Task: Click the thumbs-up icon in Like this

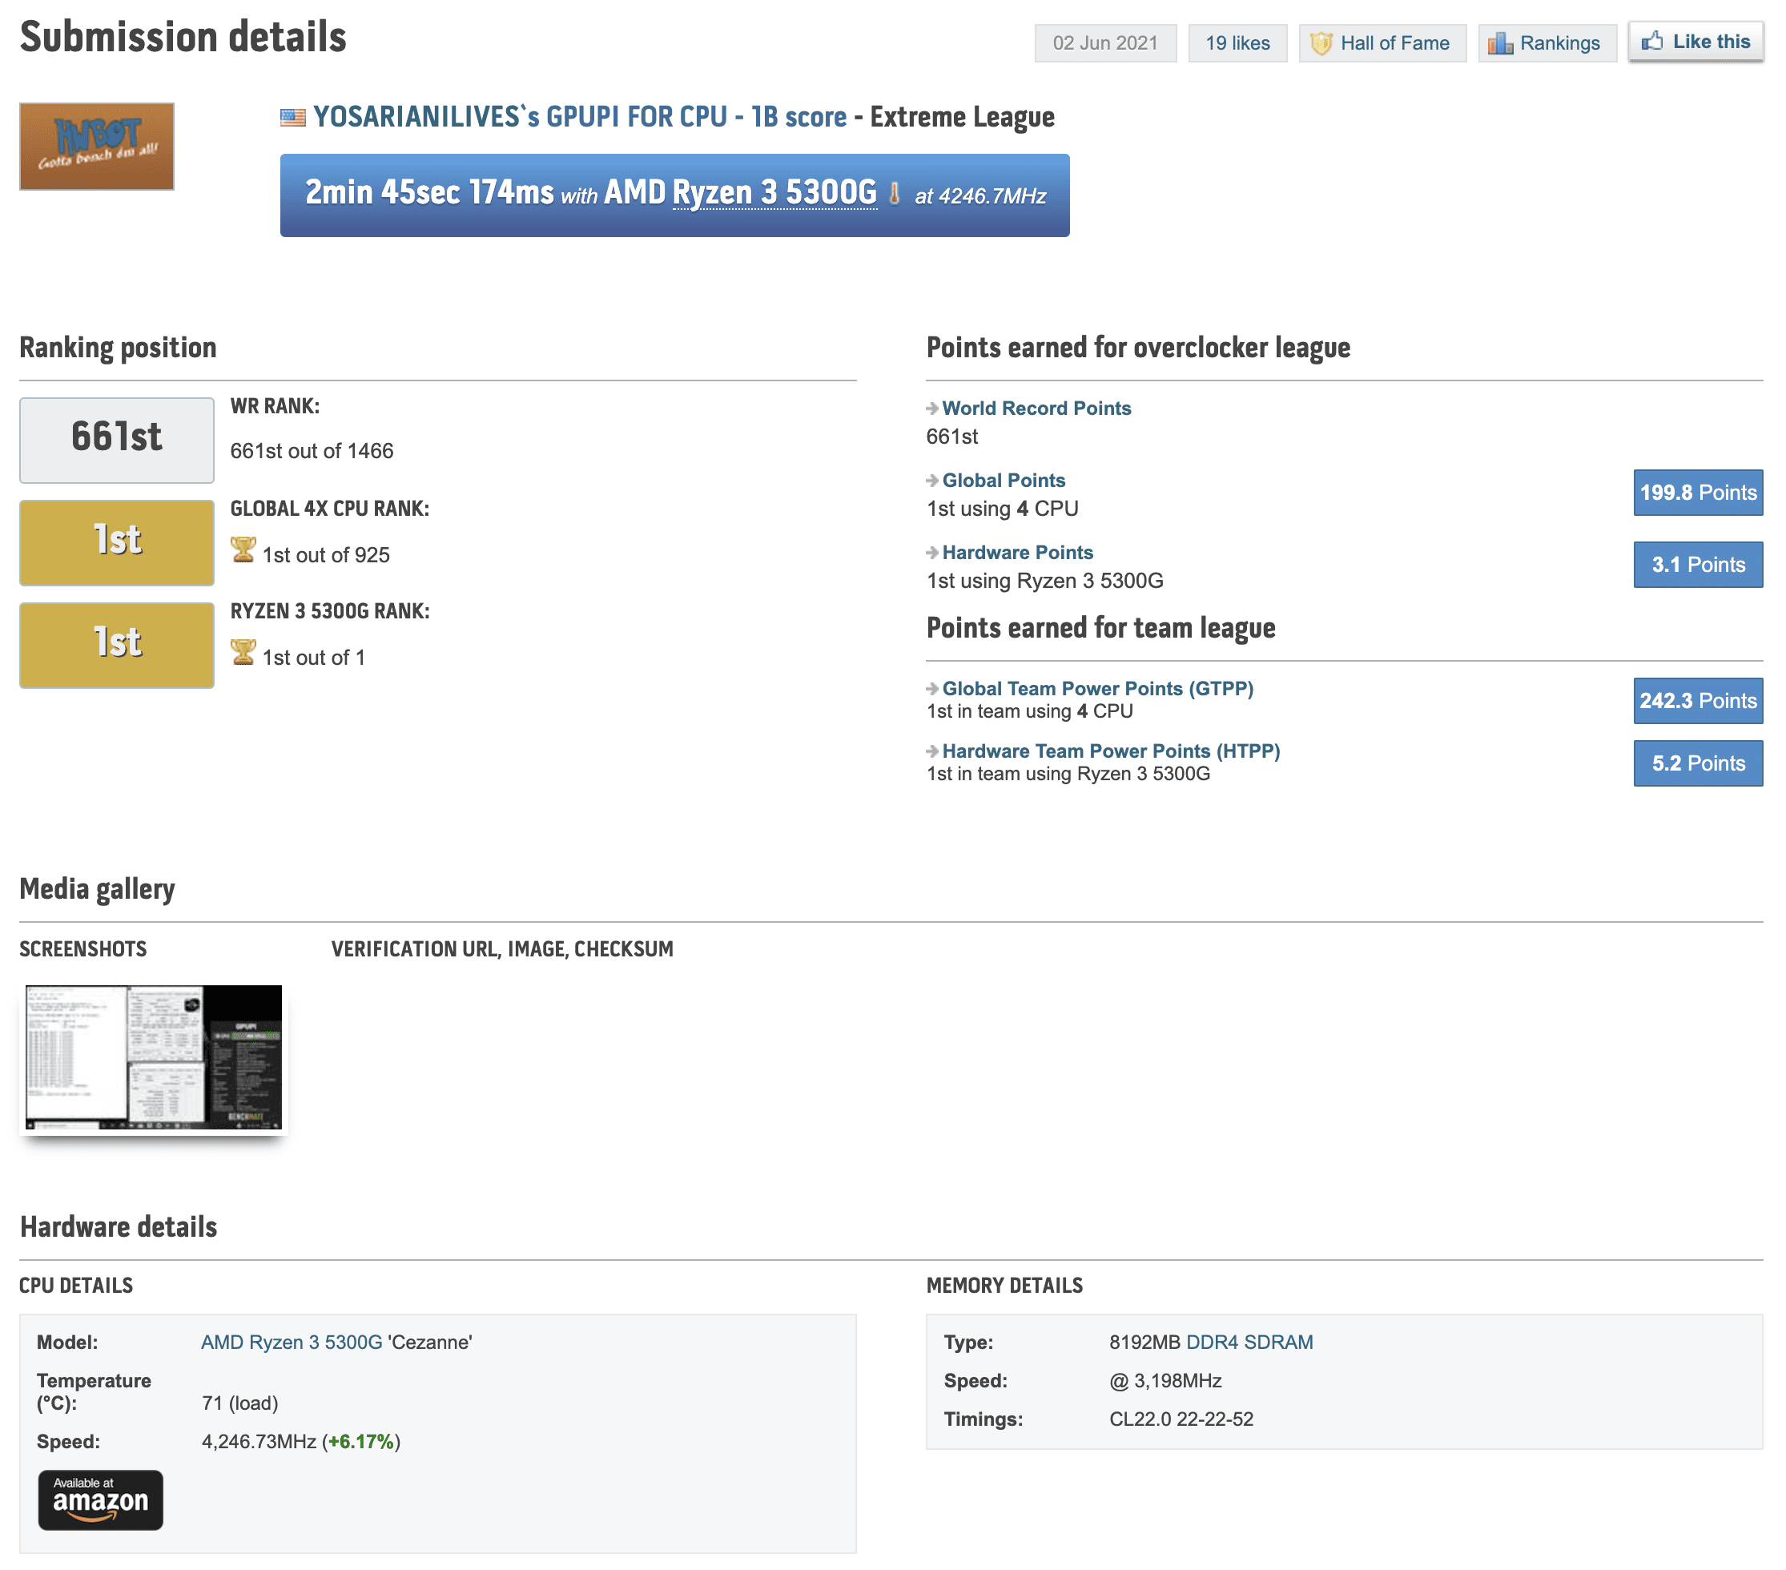Action: click(1651, 41)
